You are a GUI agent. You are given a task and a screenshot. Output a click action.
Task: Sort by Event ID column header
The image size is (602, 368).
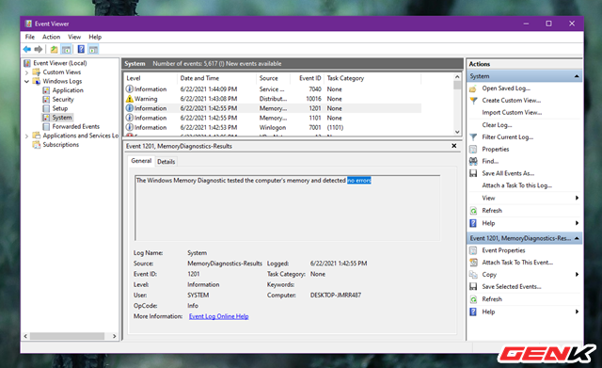[308, 78]
